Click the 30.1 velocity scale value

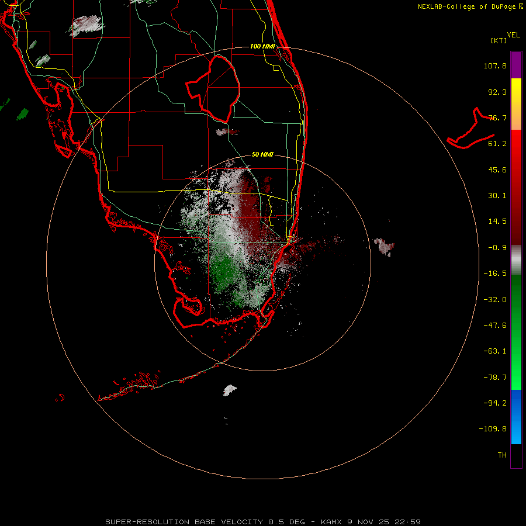click(x=497, y=196)
